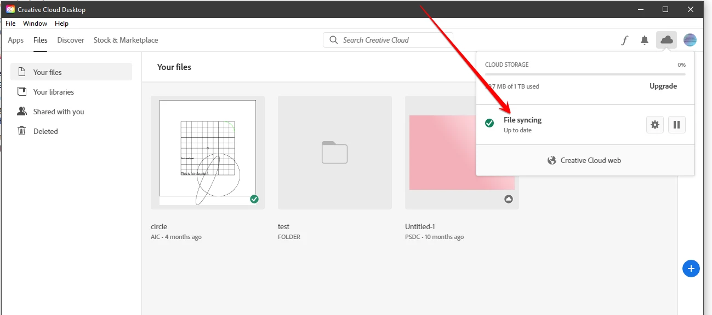Click the search magnifier icon

[x=334, y=40]
